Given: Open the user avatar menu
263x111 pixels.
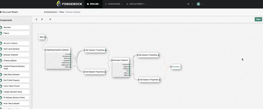Looking at the screenshot, I should pyautogui.click(x=200, y=4).
